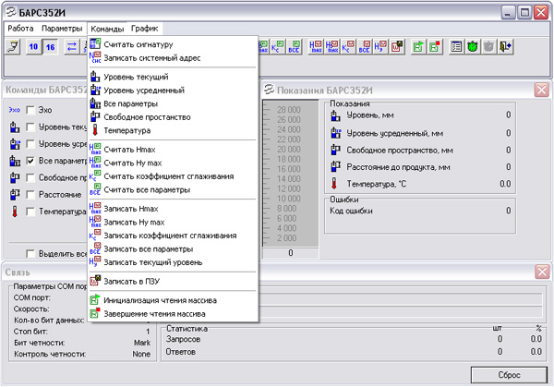Viewport: 554px width, 387px height.
Task: Choose Считать Hy max menu item
Action: 174,163
